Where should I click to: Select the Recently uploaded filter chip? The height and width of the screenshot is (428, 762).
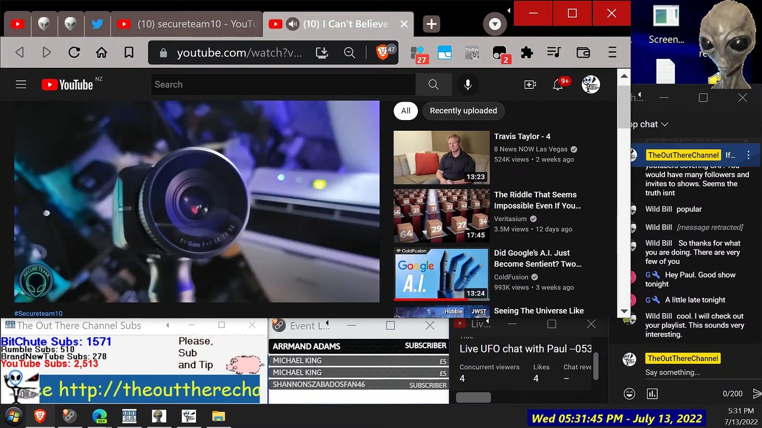pos(463,111)
